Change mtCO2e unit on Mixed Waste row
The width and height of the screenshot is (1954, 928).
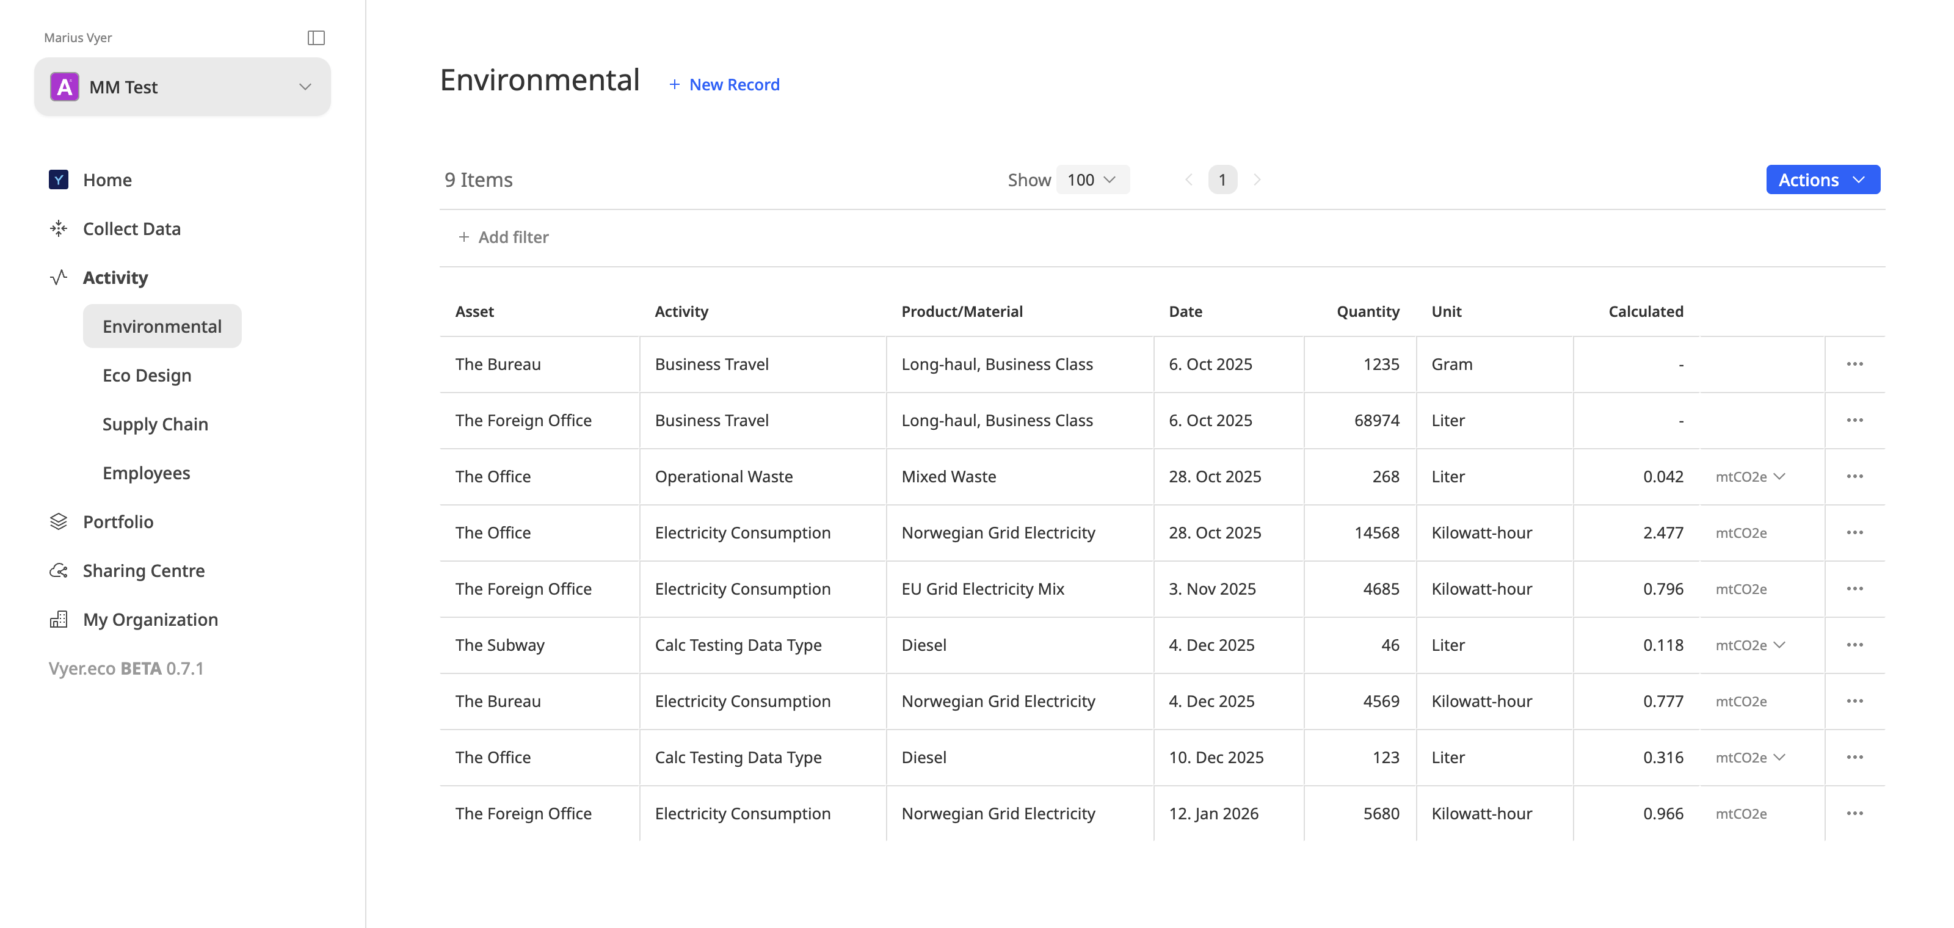[1751, 476]
